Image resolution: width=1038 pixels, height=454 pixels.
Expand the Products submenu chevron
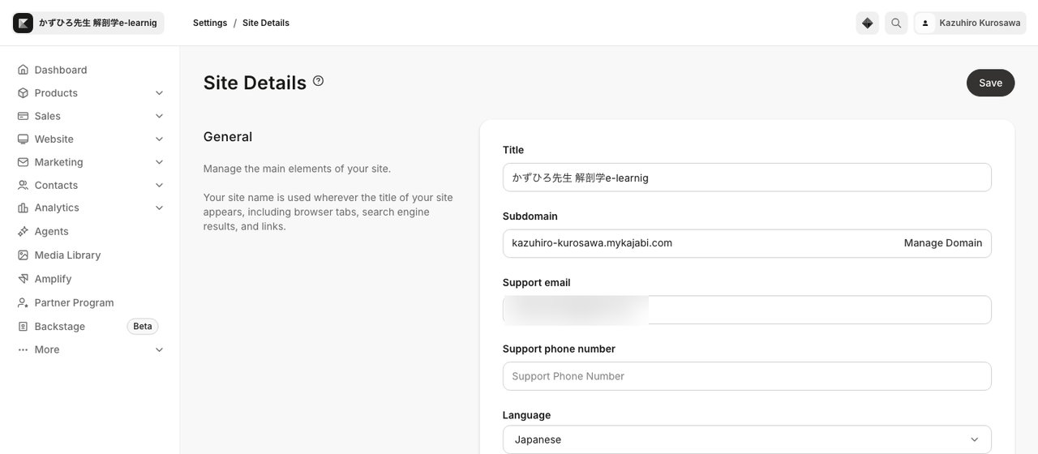[x=159, y=93]
